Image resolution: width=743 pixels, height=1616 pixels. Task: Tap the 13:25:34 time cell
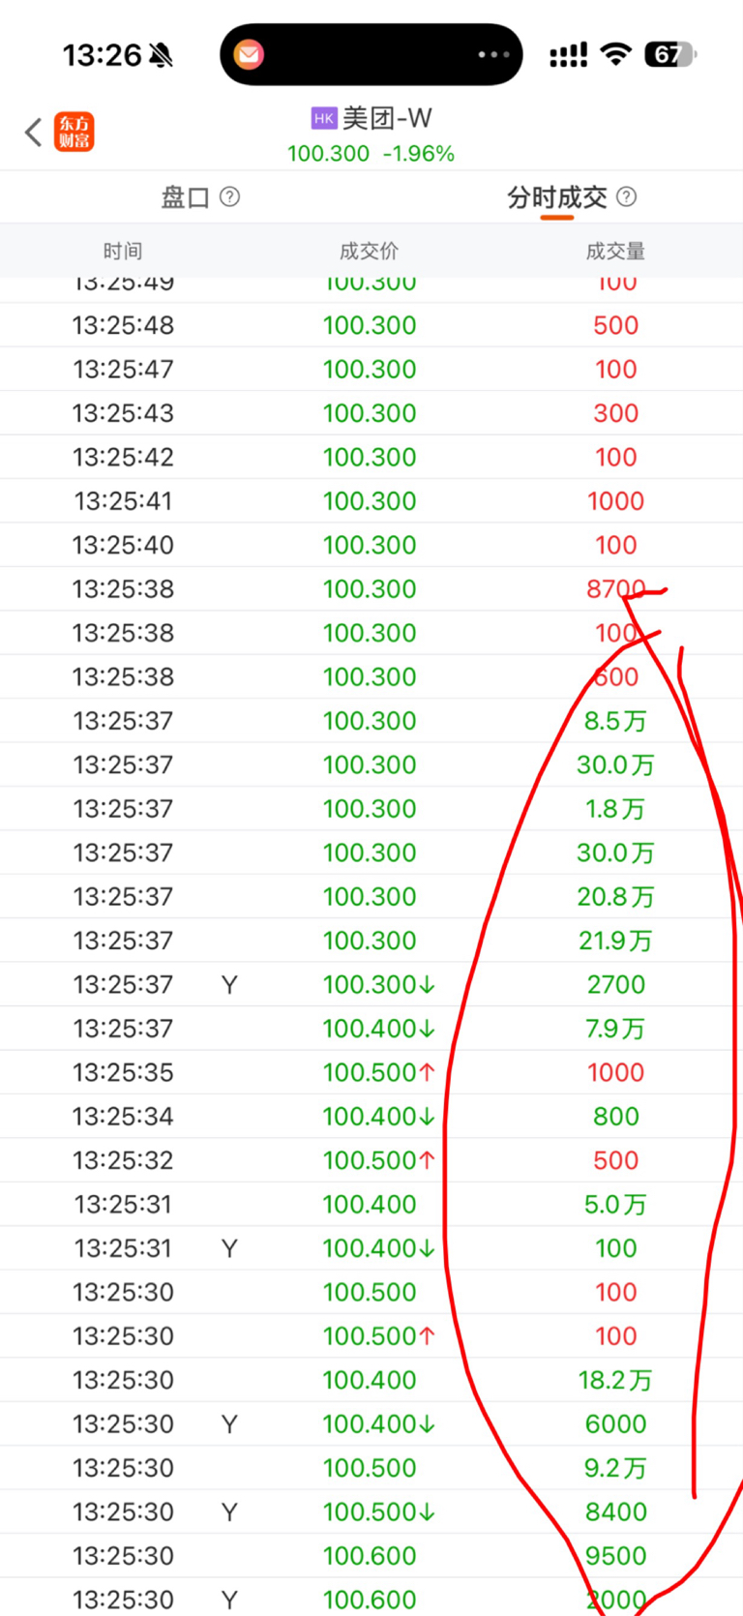tap(123, 1117)
